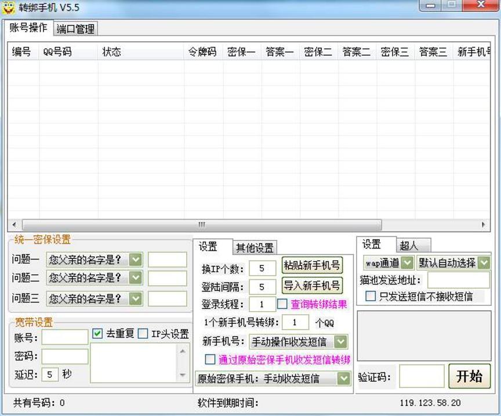This screenshot has height=416, width=501.
Task: Click the 粘贴新手机号 button
Action: tap(312, 265)
